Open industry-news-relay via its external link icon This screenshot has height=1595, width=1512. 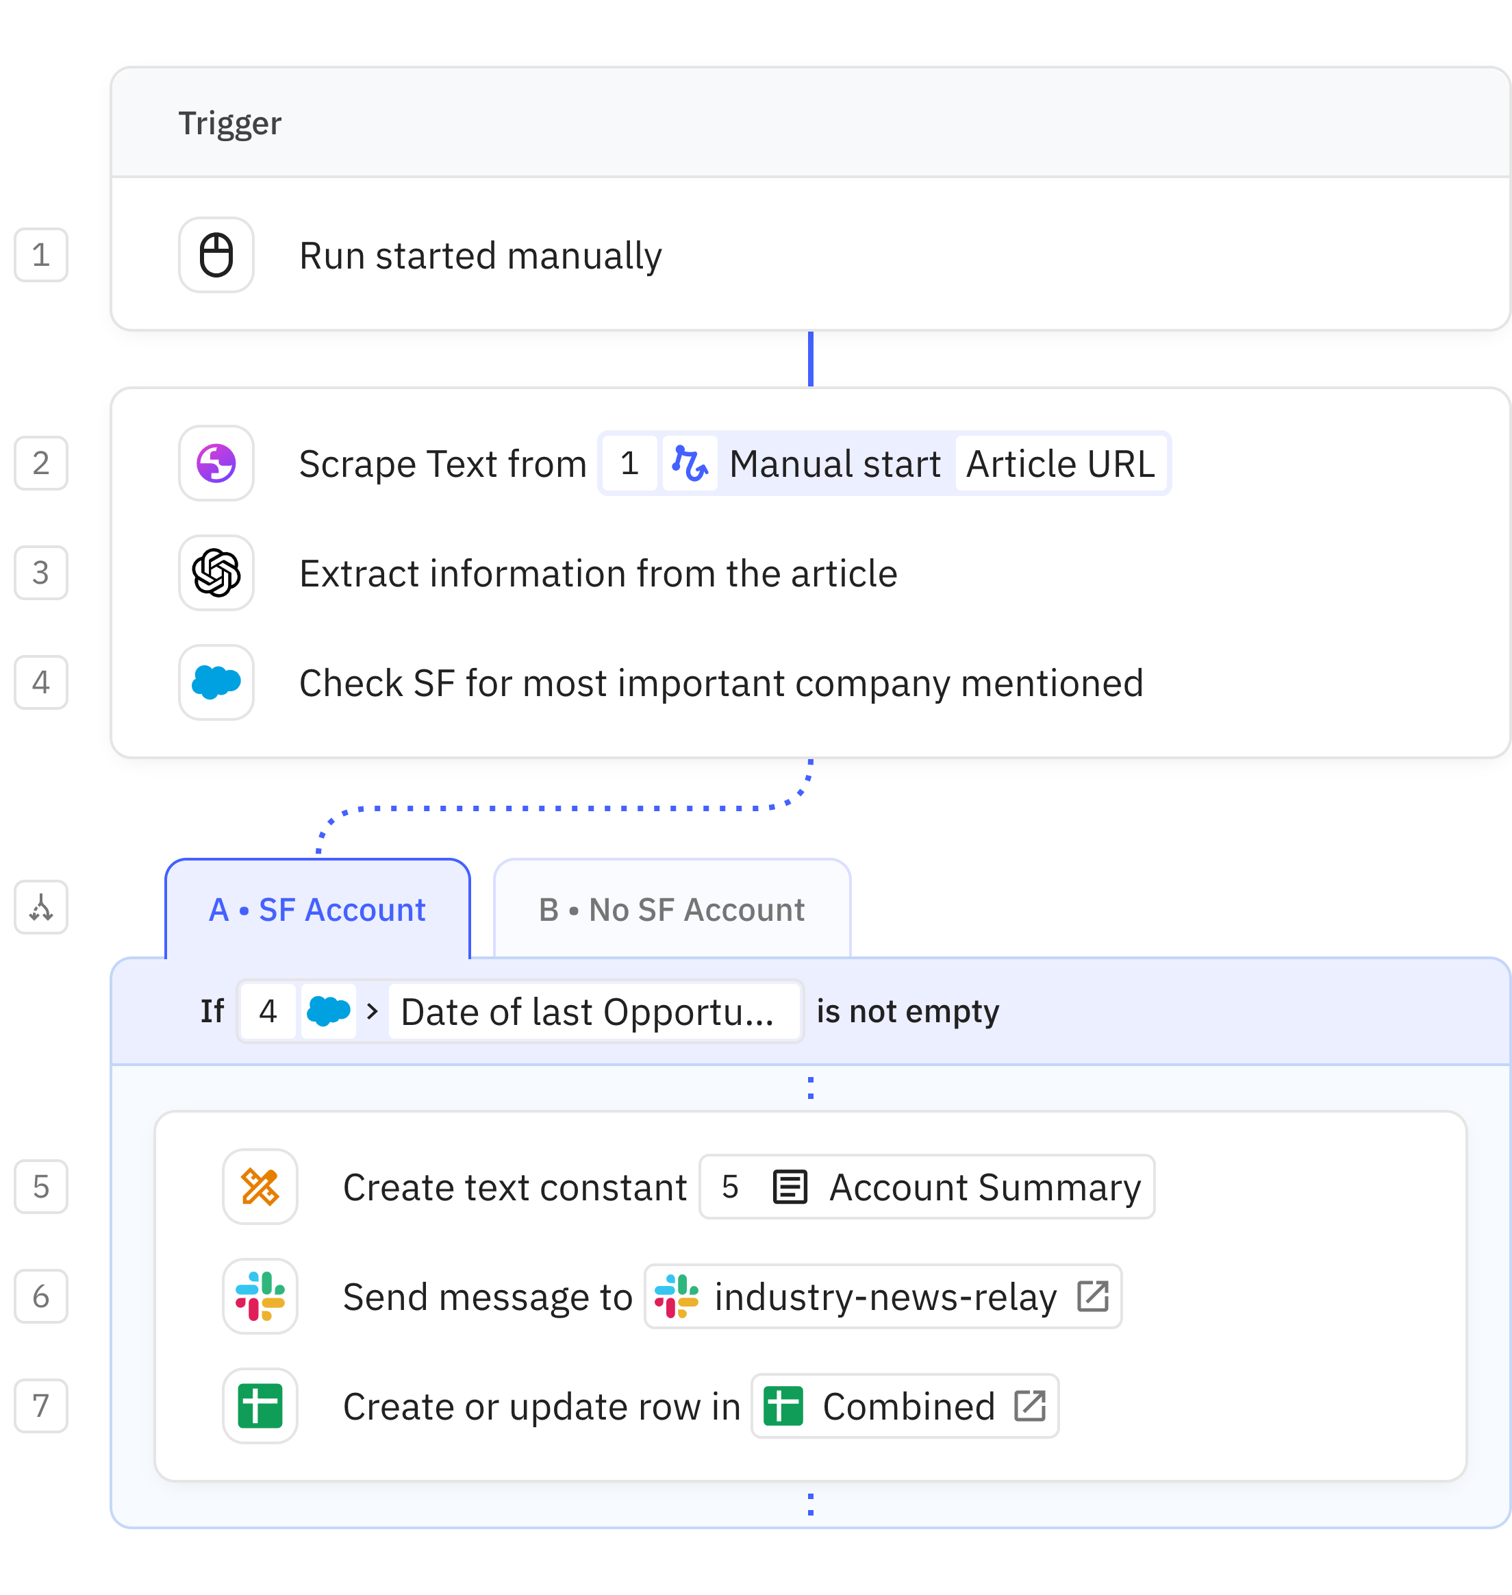[x=1094, y=1296]
